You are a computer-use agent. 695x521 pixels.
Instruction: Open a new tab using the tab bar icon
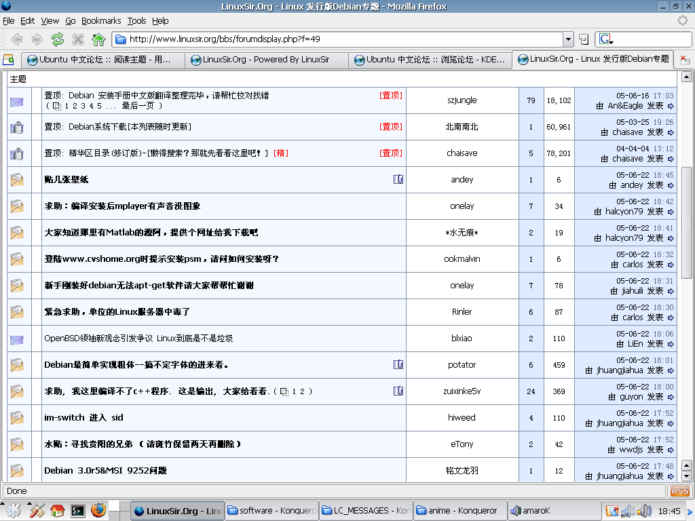(x=8, y=60)
